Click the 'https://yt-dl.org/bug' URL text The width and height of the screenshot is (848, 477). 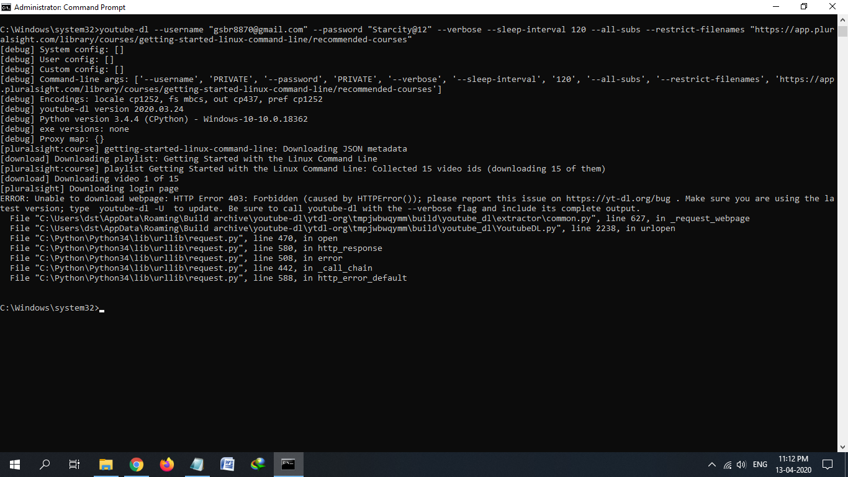(x=618, y=199)
